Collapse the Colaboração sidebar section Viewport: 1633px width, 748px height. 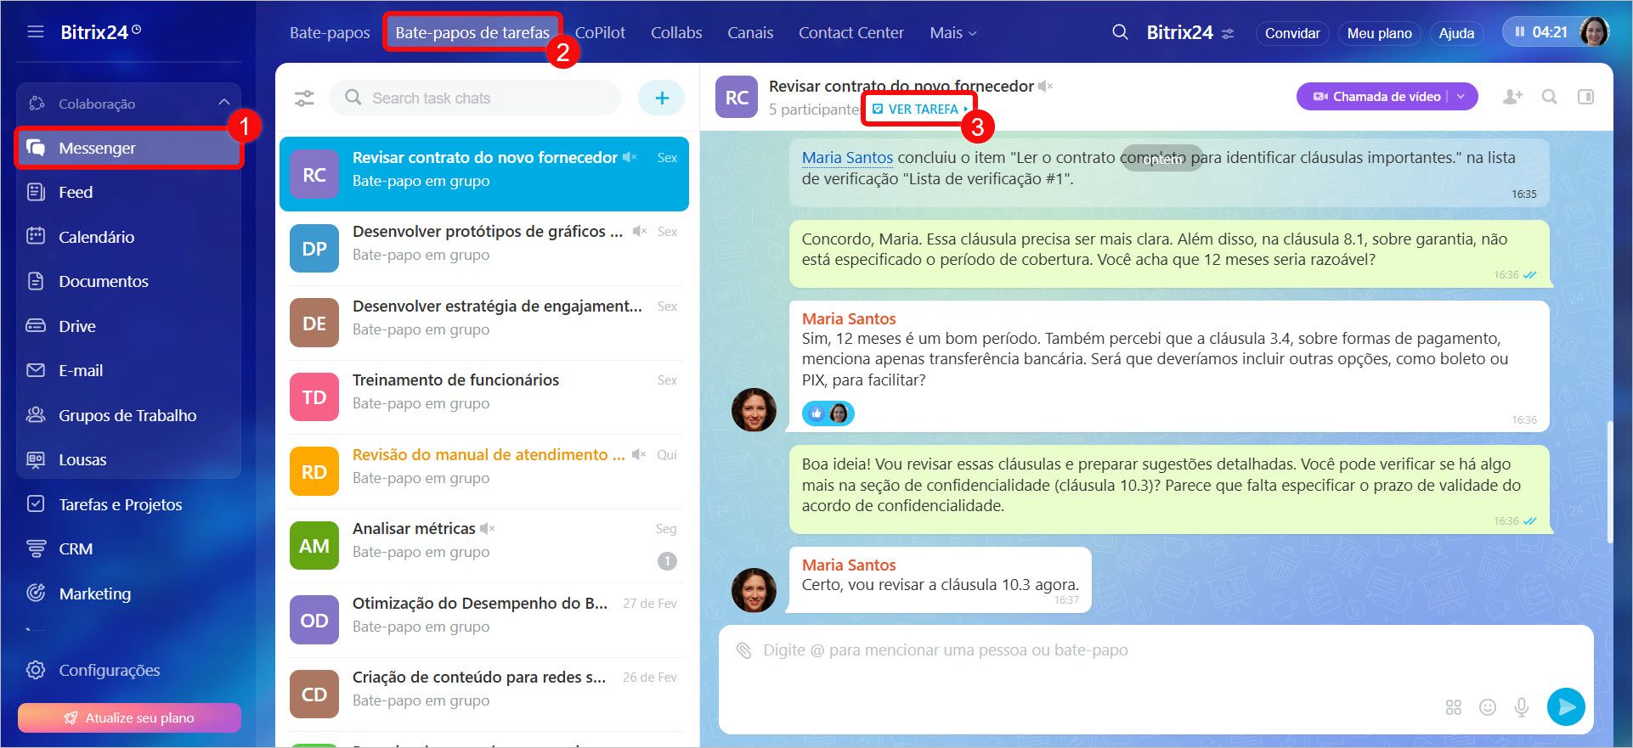tap(223, 103)
